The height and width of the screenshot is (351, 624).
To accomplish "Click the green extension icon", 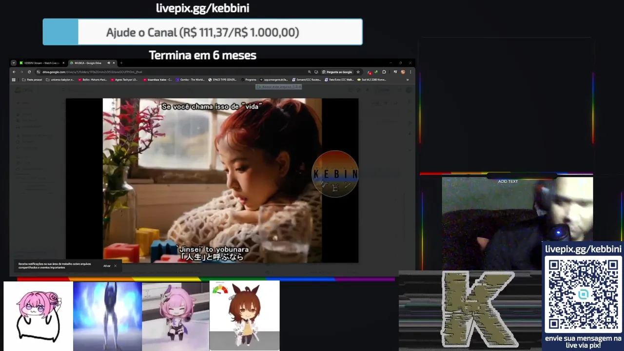I will [x=376, y=72].
